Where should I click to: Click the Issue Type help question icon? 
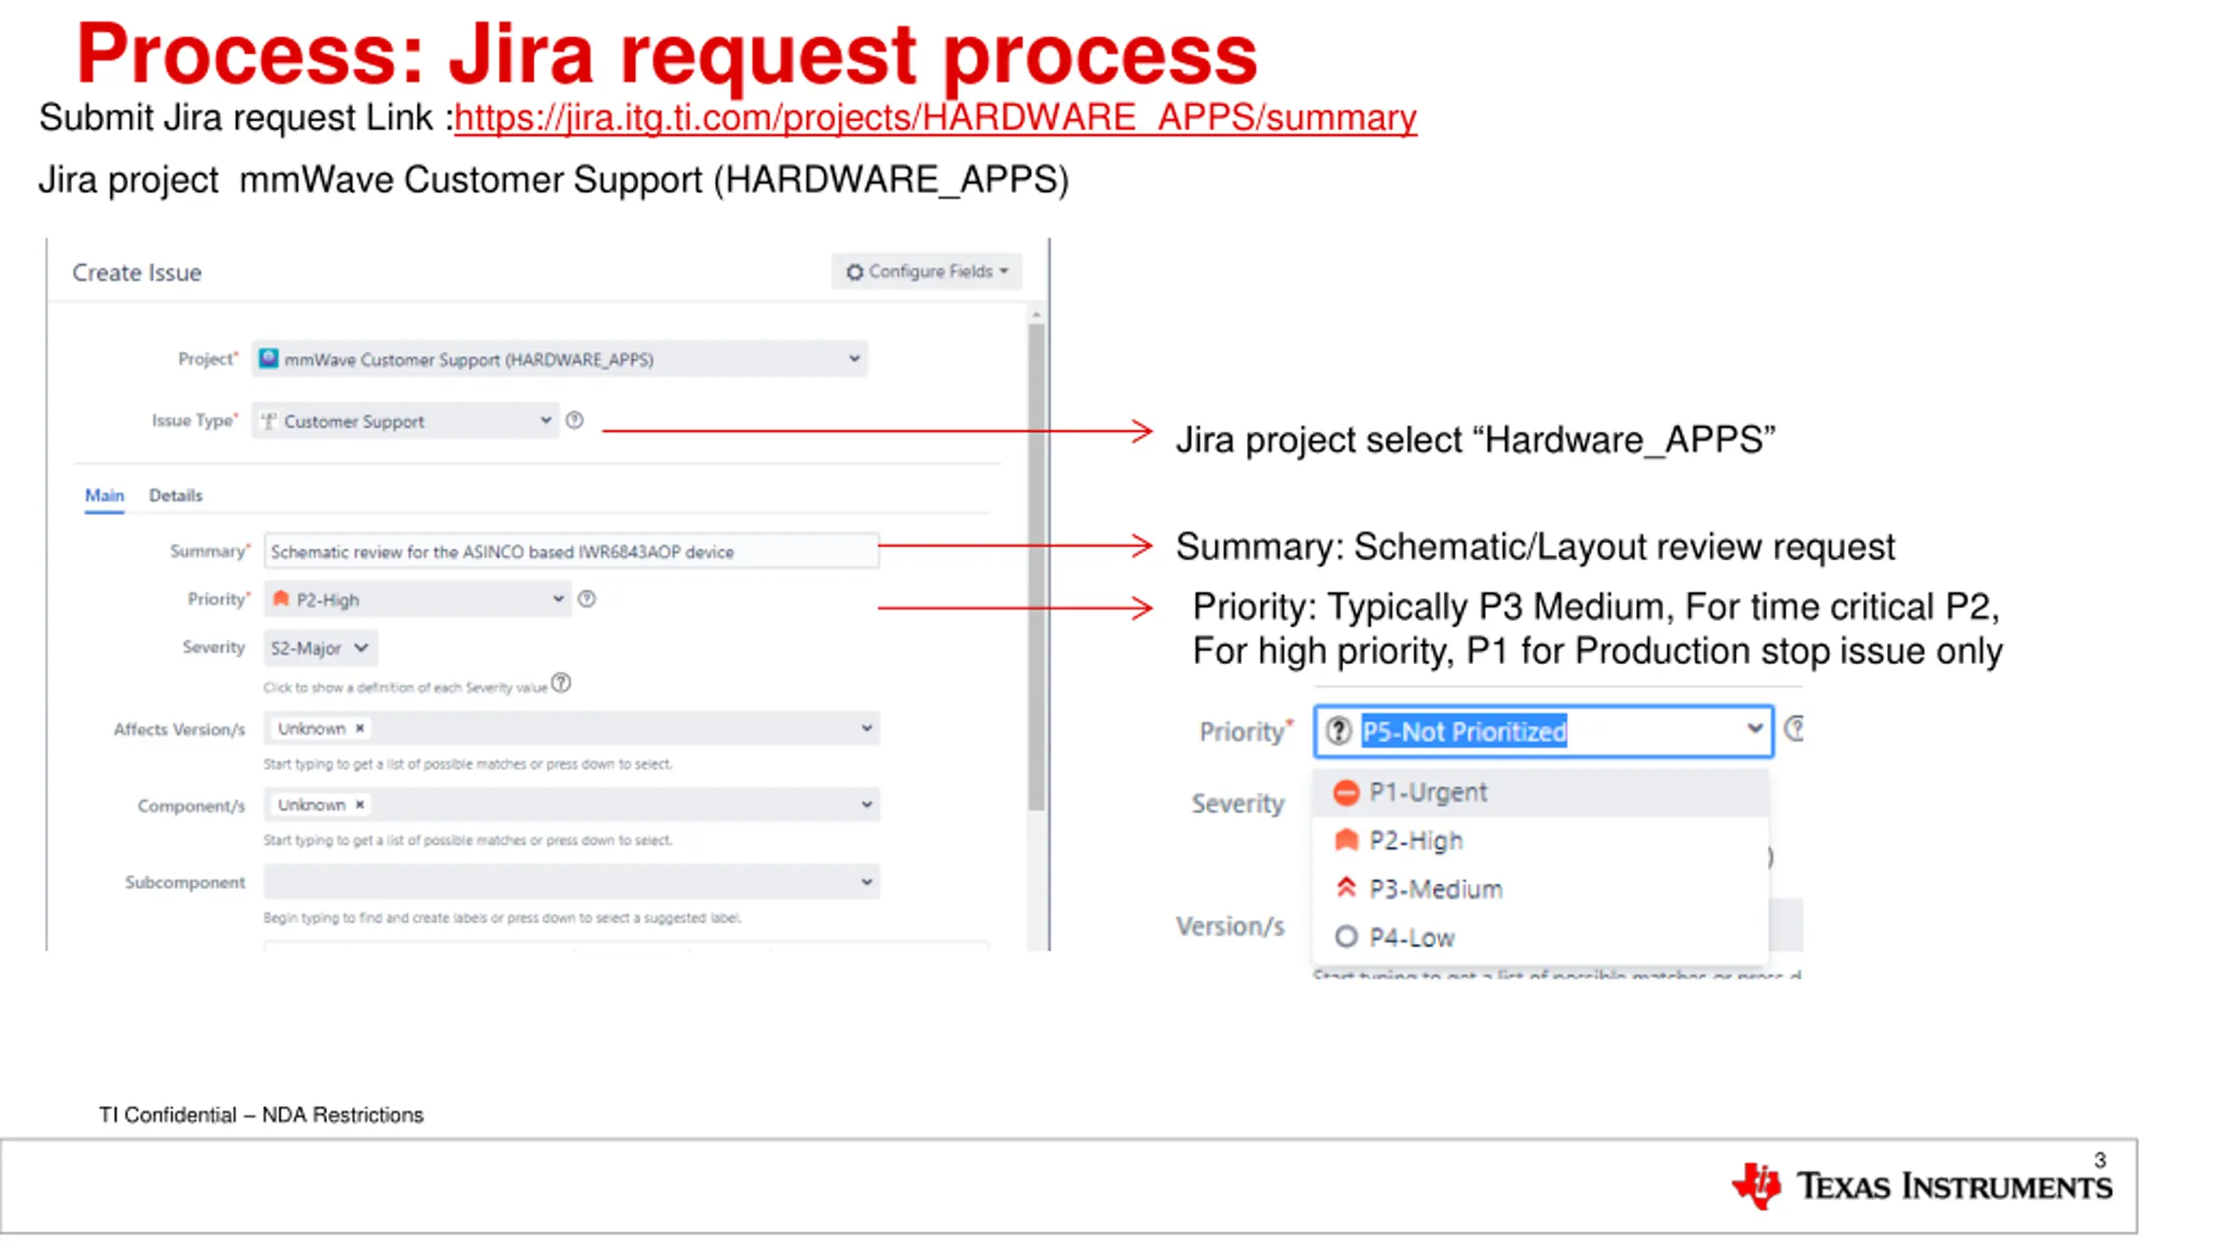[574, 421]
